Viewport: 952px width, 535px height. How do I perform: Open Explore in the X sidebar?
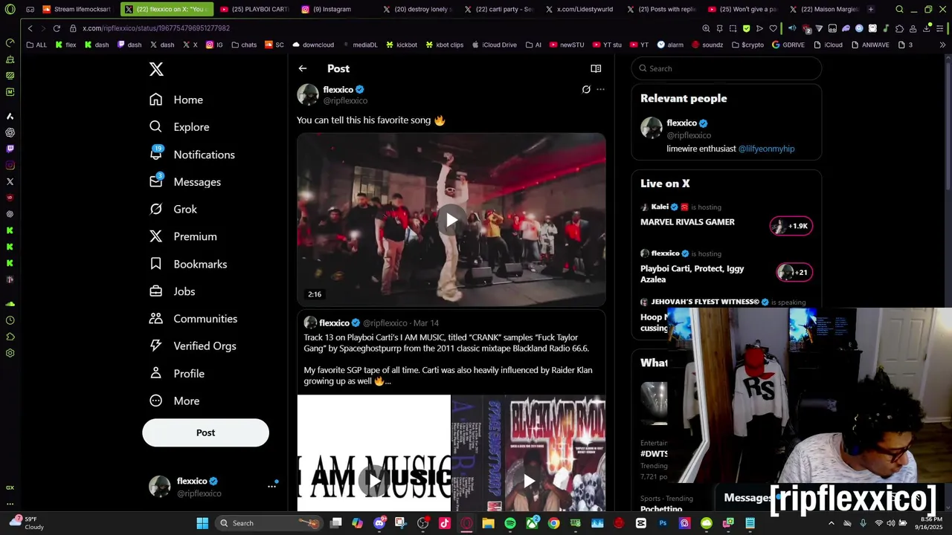(179, 127)
